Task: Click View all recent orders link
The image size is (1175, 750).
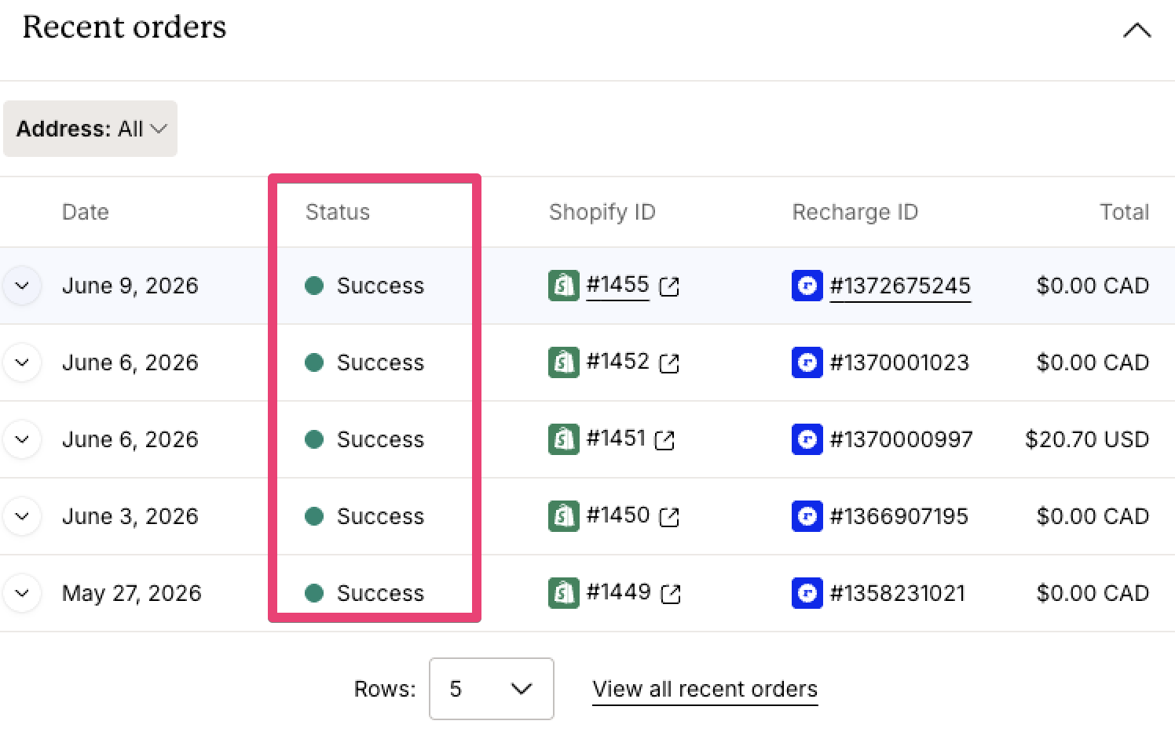Action: (705, 689)
